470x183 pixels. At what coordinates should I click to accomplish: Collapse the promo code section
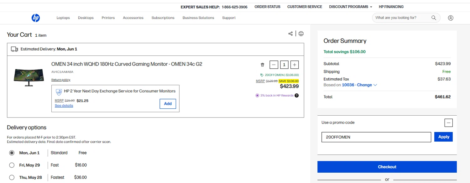448,123
